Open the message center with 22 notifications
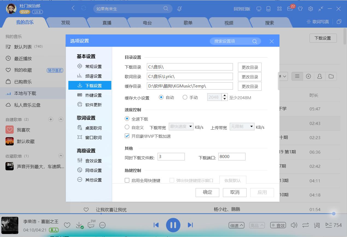 pos(290,9)
